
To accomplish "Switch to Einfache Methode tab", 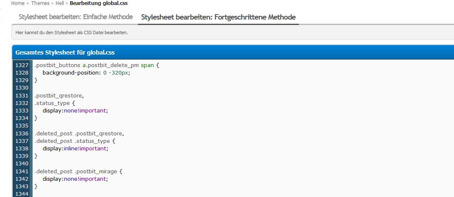I will (x=76, y=17).
